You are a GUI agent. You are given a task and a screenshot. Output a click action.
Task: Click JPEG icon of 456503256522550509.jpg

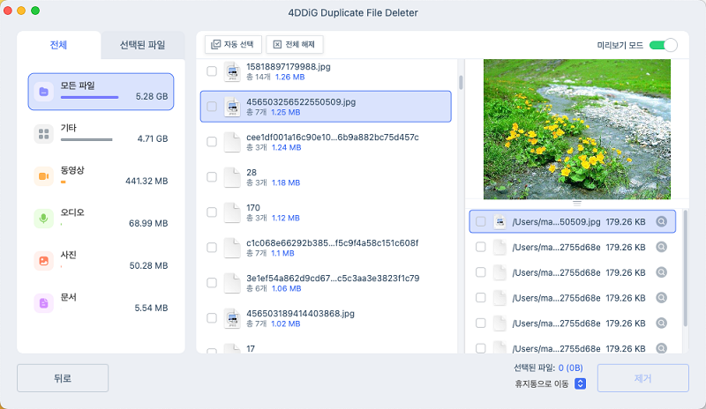tap(232, 107)
